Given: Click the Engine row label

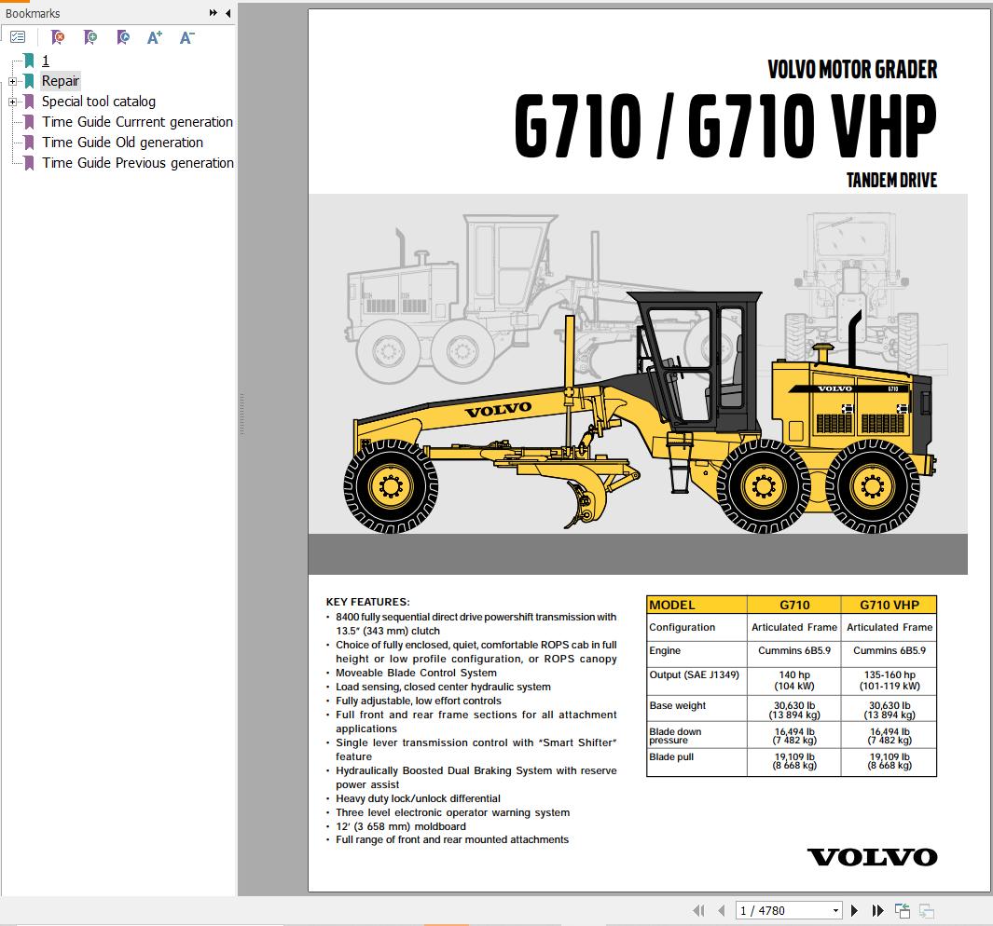Looking at the screenshot, I should (x=665, y=650).
